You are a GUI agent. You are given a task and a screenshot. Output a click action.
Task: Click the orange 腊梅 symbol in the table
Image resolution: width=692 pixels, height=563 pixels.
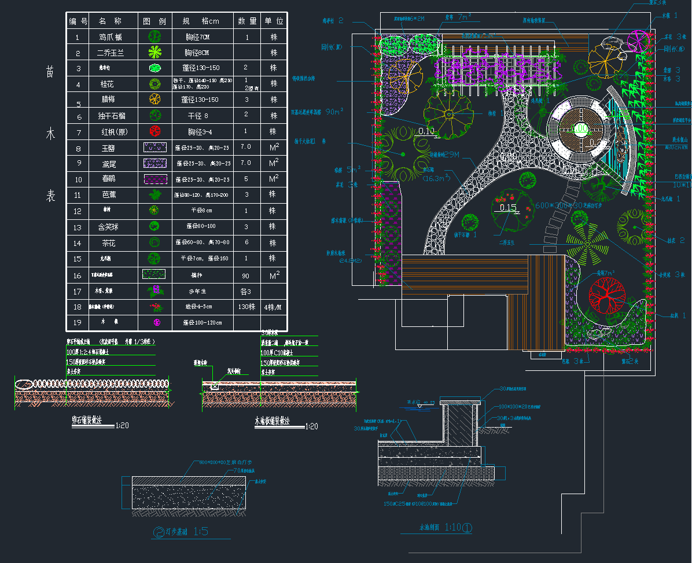(x=154, y=99)
